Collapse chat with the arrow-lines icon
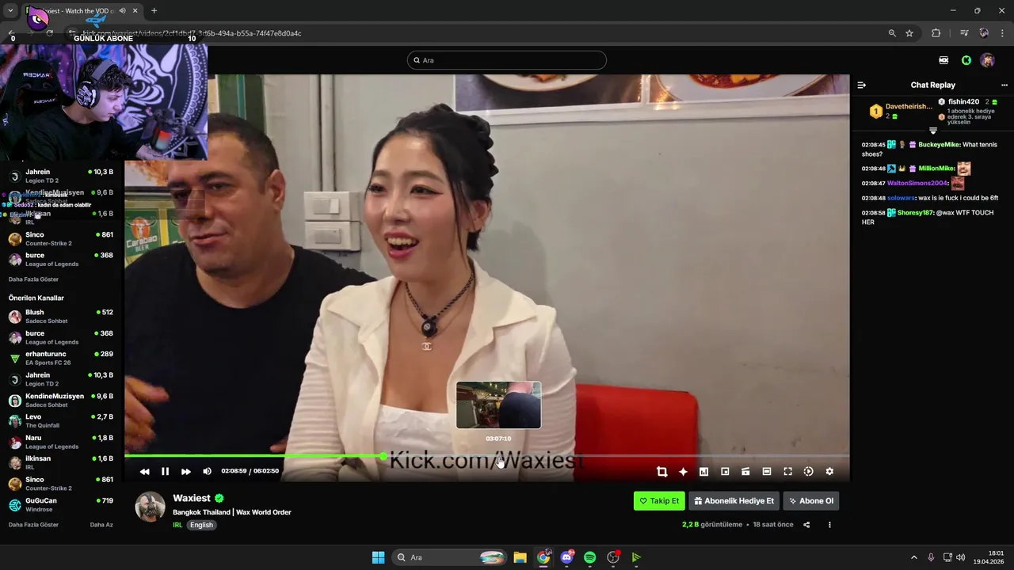The image size is (1014, 570). click(862, 85)
